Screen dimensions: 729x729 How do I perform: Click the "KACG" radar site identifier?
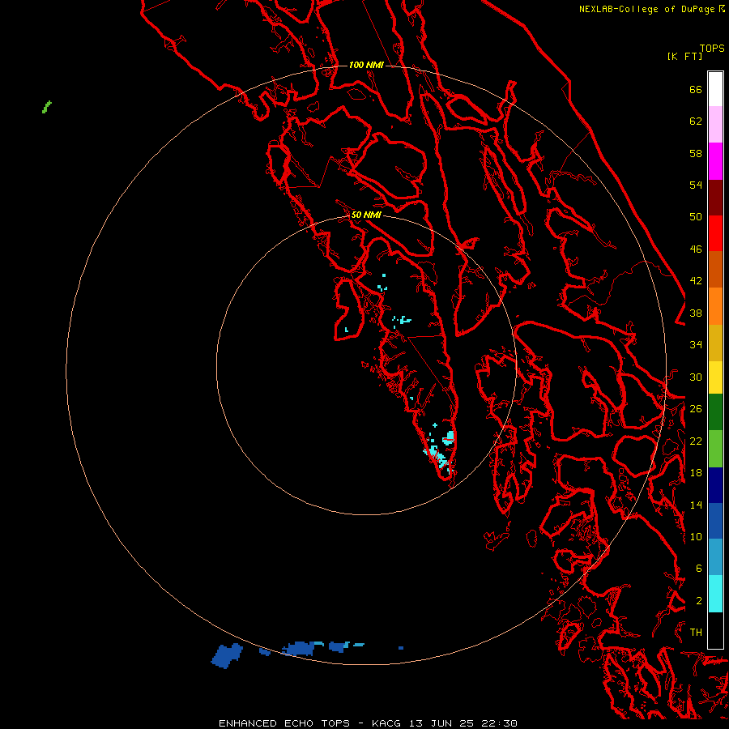(386, 723)
